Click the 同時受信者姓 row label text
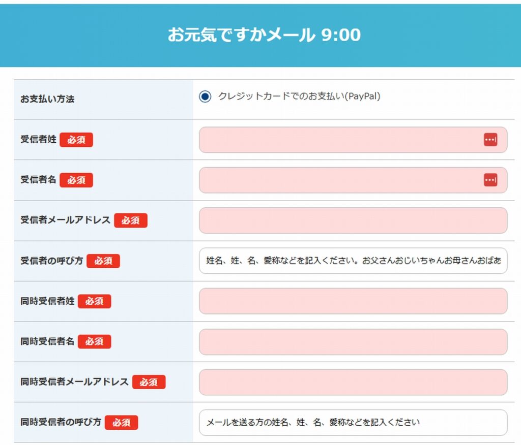Screen dimensions: 521x445 (47, 301)
